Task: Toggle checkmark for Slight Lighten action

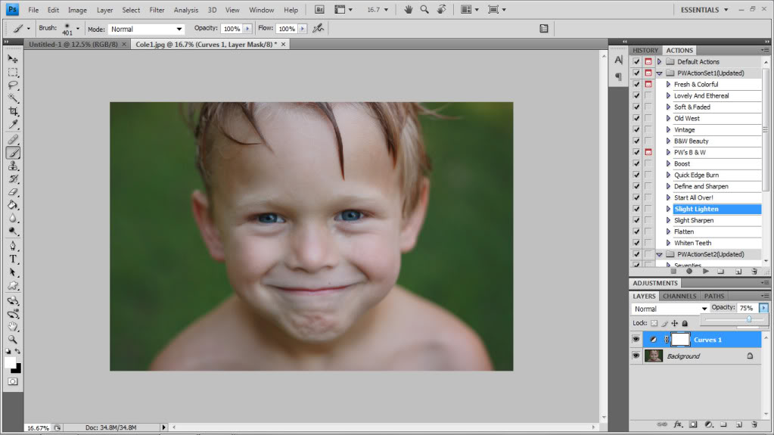Action: coord(636,209)
